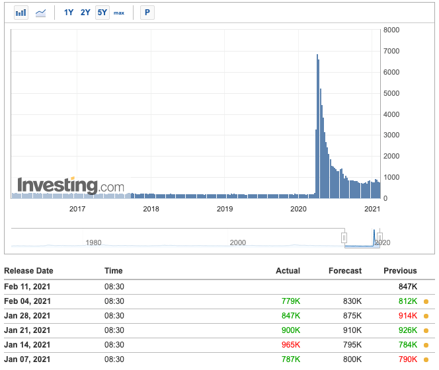Image resolution: width=439 pixels, height=370 pixels.
Task: Click the revision dot in Jan 28 row
Action: pyautogui.click(x=426, y=316)
